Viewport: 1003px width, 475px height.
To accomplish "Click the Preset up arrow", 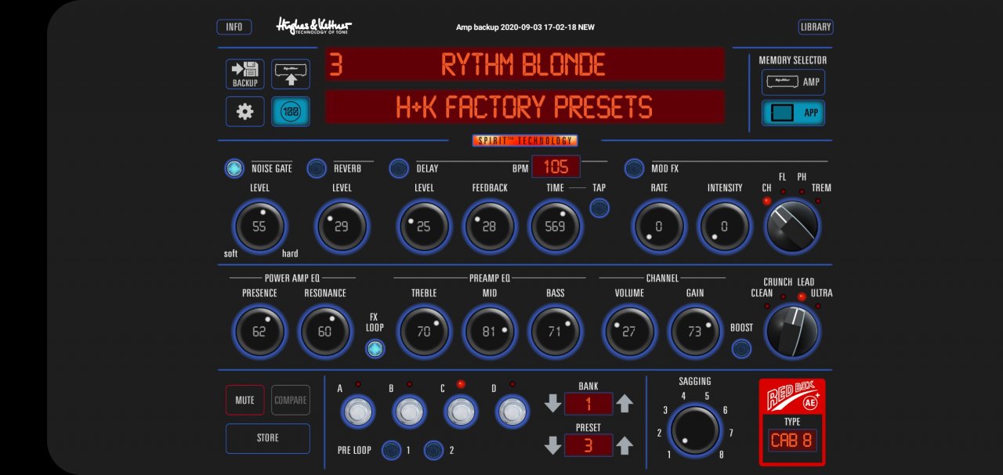I will 624,445.
